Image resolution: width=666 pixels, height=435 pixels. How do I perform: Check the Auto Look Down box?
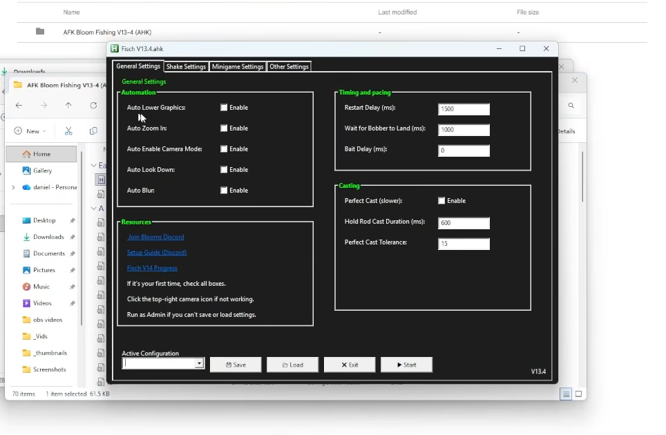(x=224, y=170)
